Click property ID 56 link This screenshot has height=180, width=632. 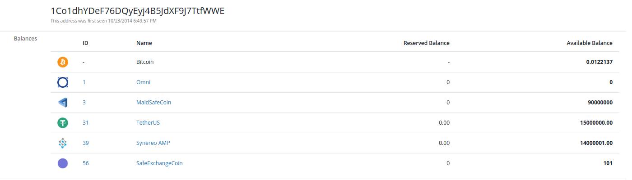(86, 163)
